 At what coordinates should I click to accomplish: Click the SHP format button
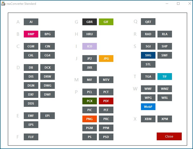[x=165, y=46]
